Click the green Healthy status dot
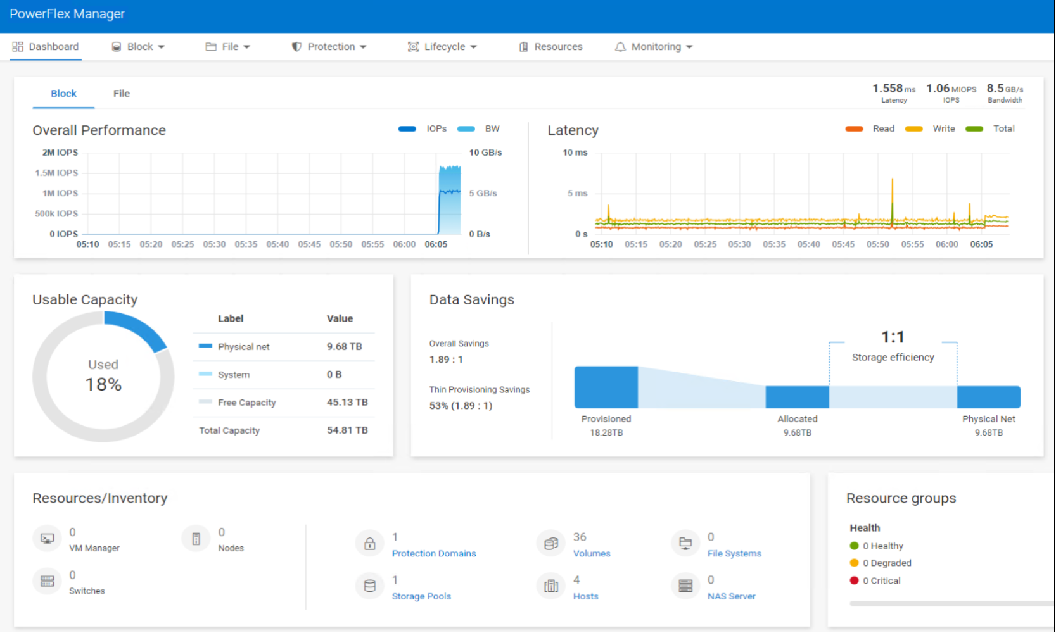The height and width of the screenshot is (633, 1056). tap(855, 546)
